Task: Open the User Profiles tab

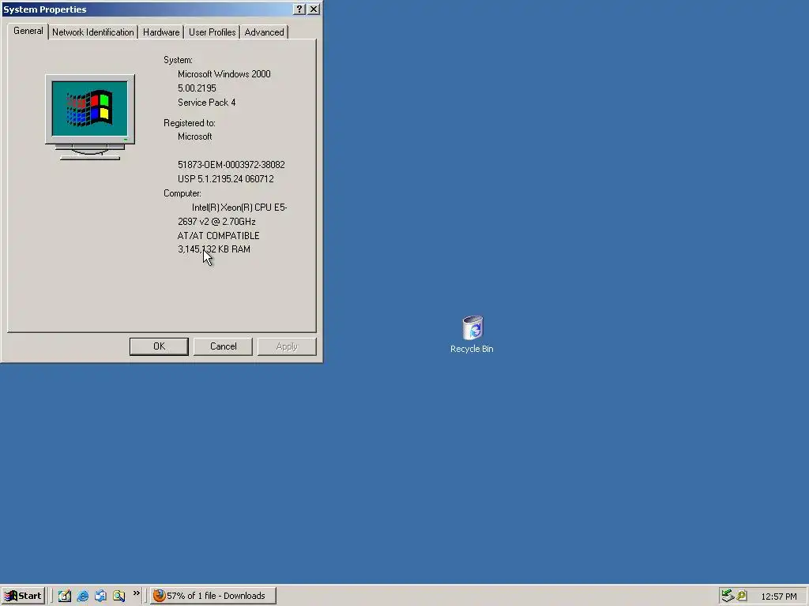Action: pos(212,32)
